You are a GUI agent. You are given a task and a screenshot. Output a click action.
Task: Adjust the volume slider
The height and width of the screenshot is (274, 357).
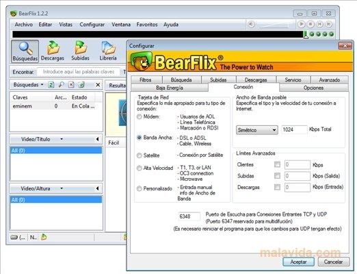click(275, 25)
